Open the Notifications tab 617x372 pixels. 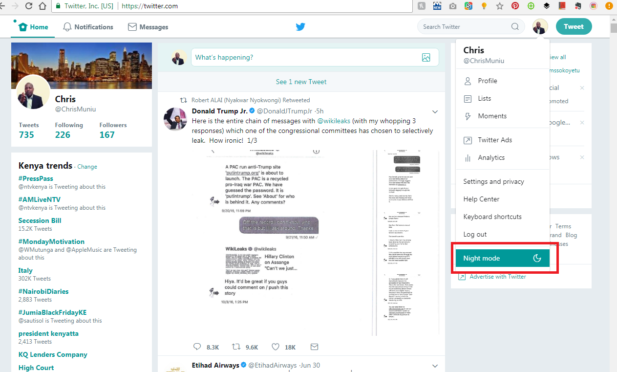pos(88,27)
